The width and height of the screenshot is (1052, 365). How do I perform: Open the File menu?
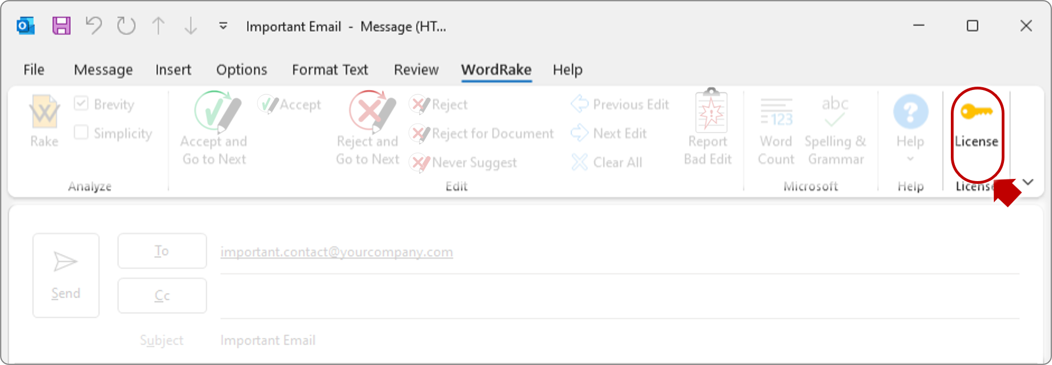tap(34, 70)
